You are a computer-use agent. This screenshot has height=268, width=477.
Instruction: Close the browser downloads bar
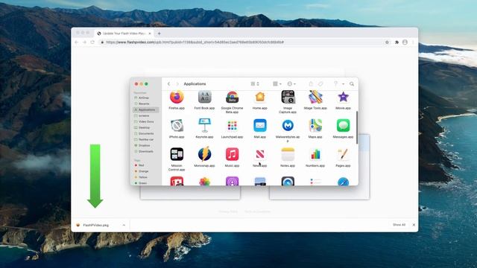(x=414, y=225)
